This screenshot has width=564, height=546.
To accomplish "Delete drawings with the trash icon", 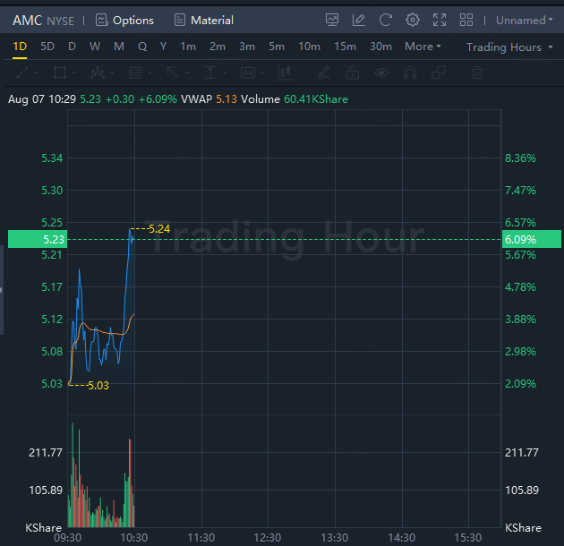I will pos(476,73).
